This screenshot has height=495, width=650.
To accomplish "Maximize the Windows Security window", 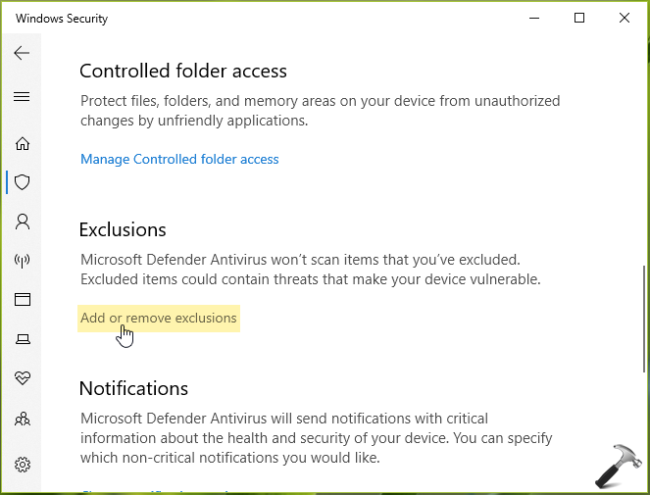I will [579, 18].
